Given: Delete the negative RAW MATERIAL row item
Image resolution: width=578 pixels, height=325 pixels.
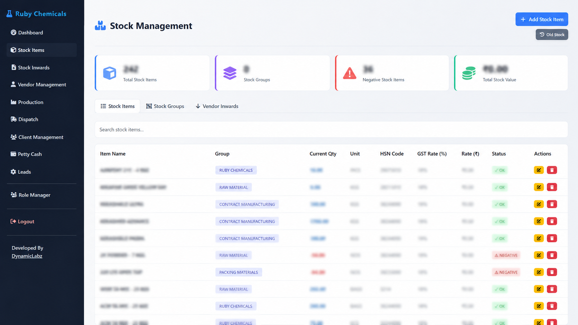Looking at the screenshot, I should [x=552, y=255].
